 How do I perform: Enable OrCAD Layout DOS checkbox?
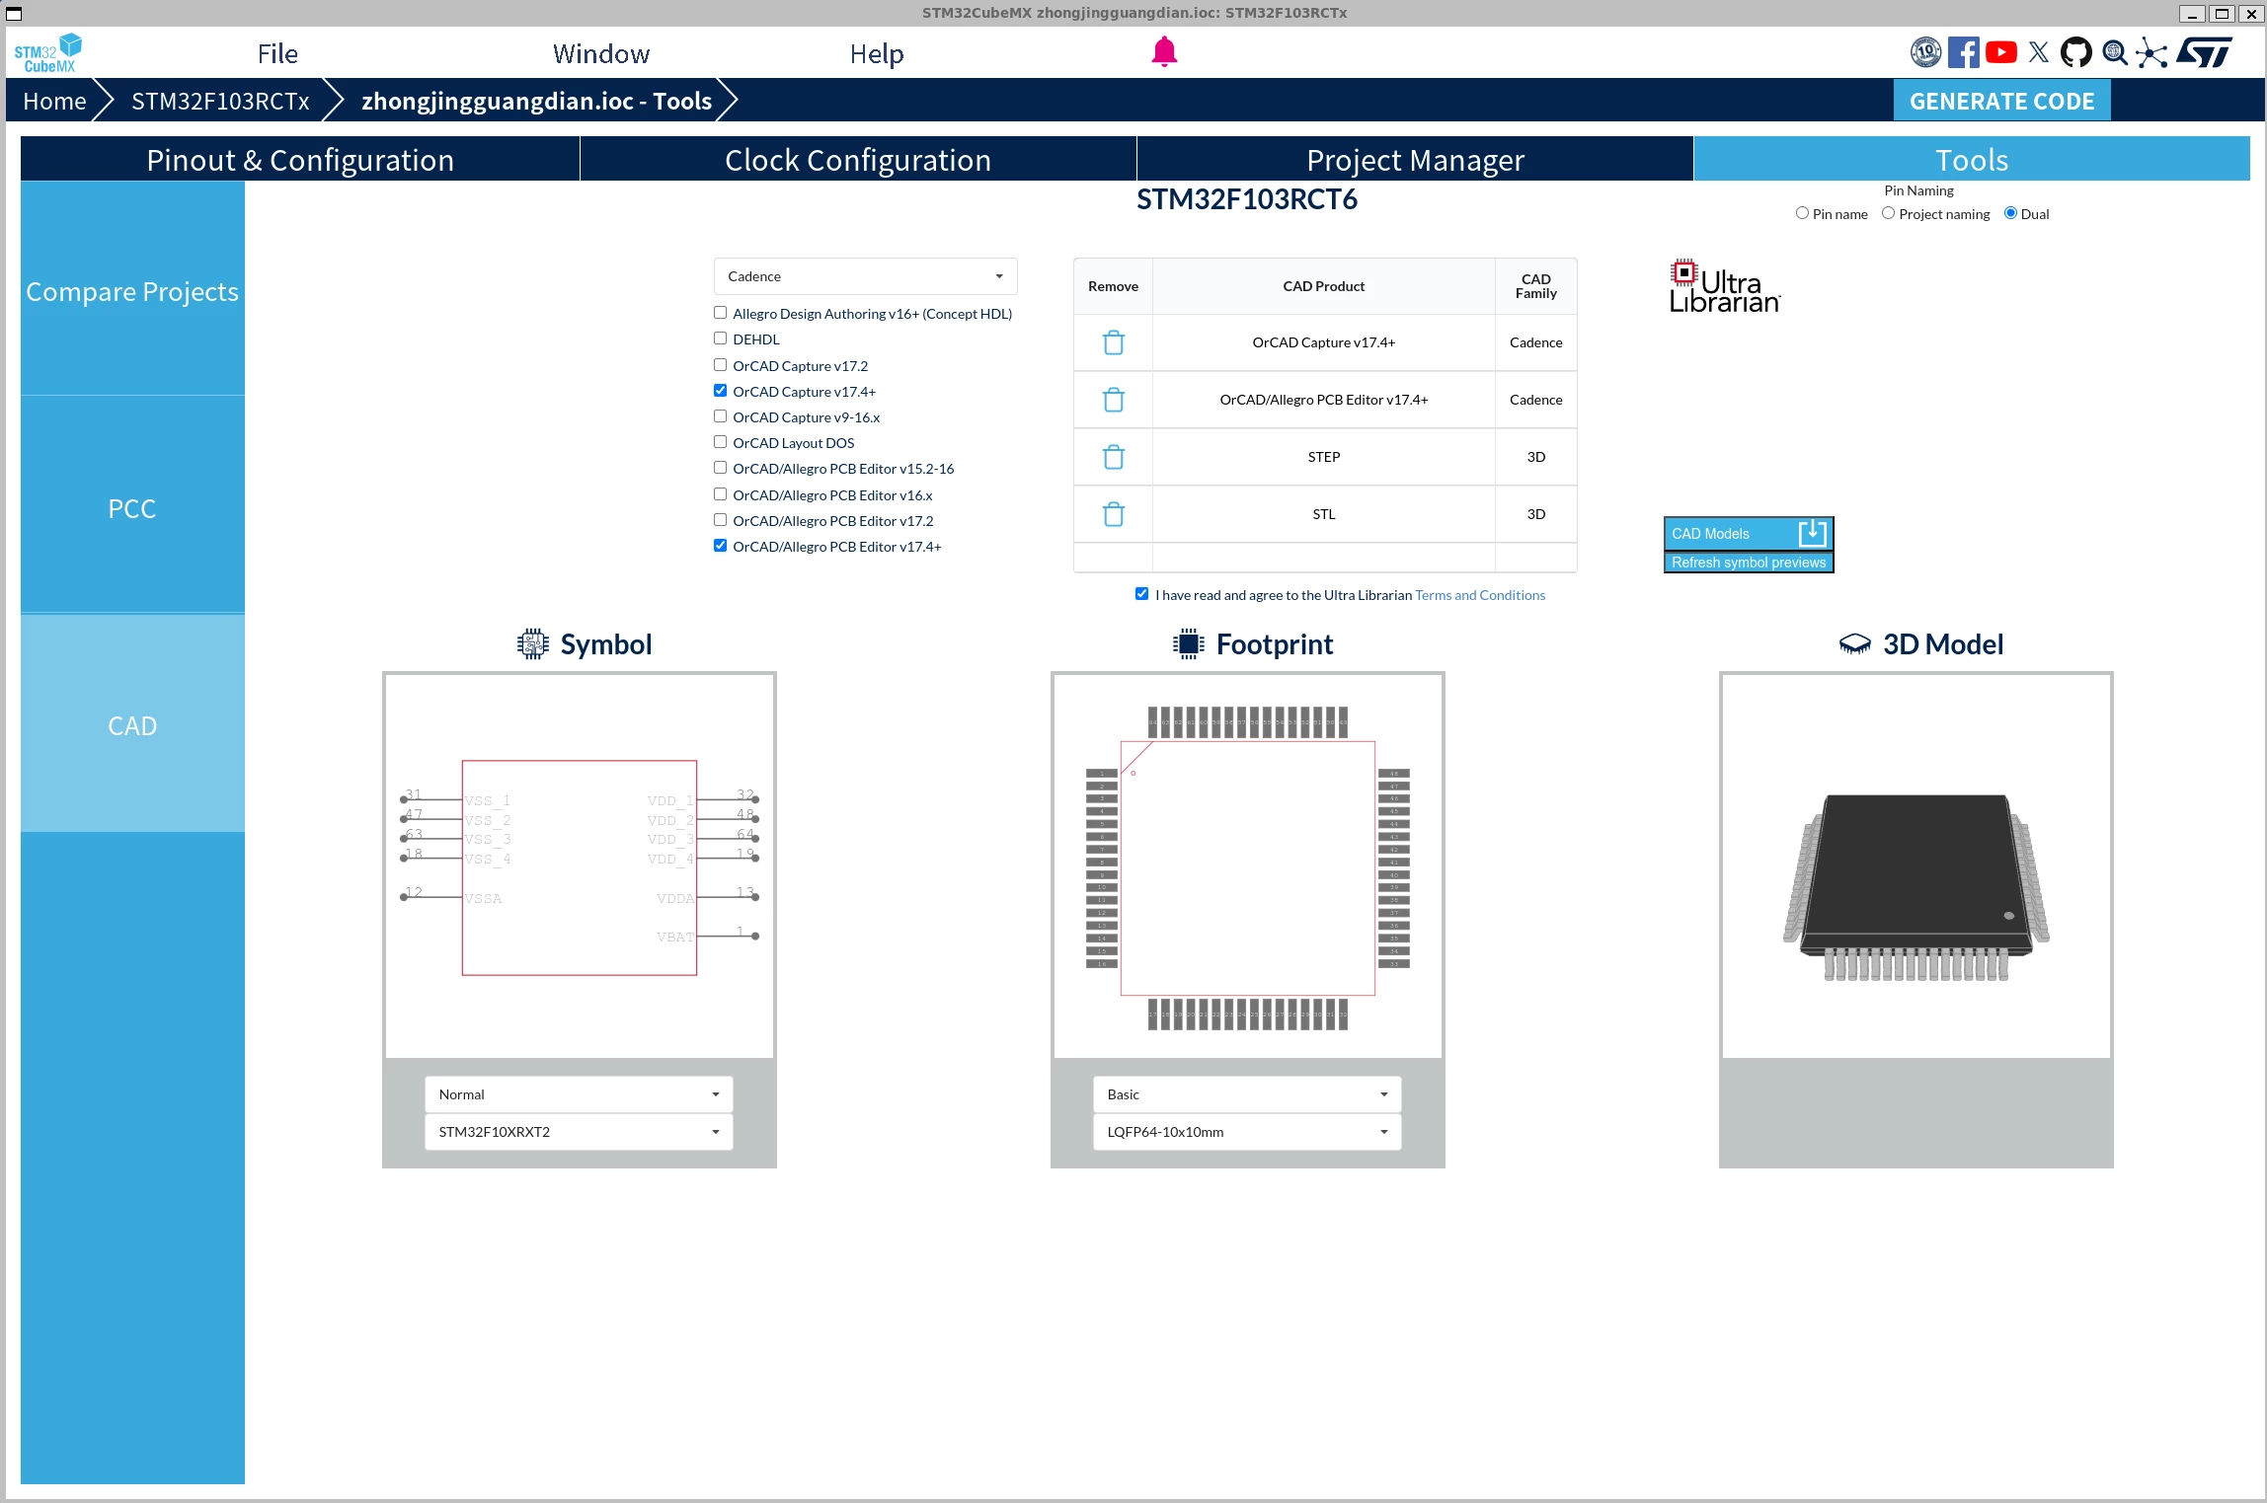[x=720, y=442]
